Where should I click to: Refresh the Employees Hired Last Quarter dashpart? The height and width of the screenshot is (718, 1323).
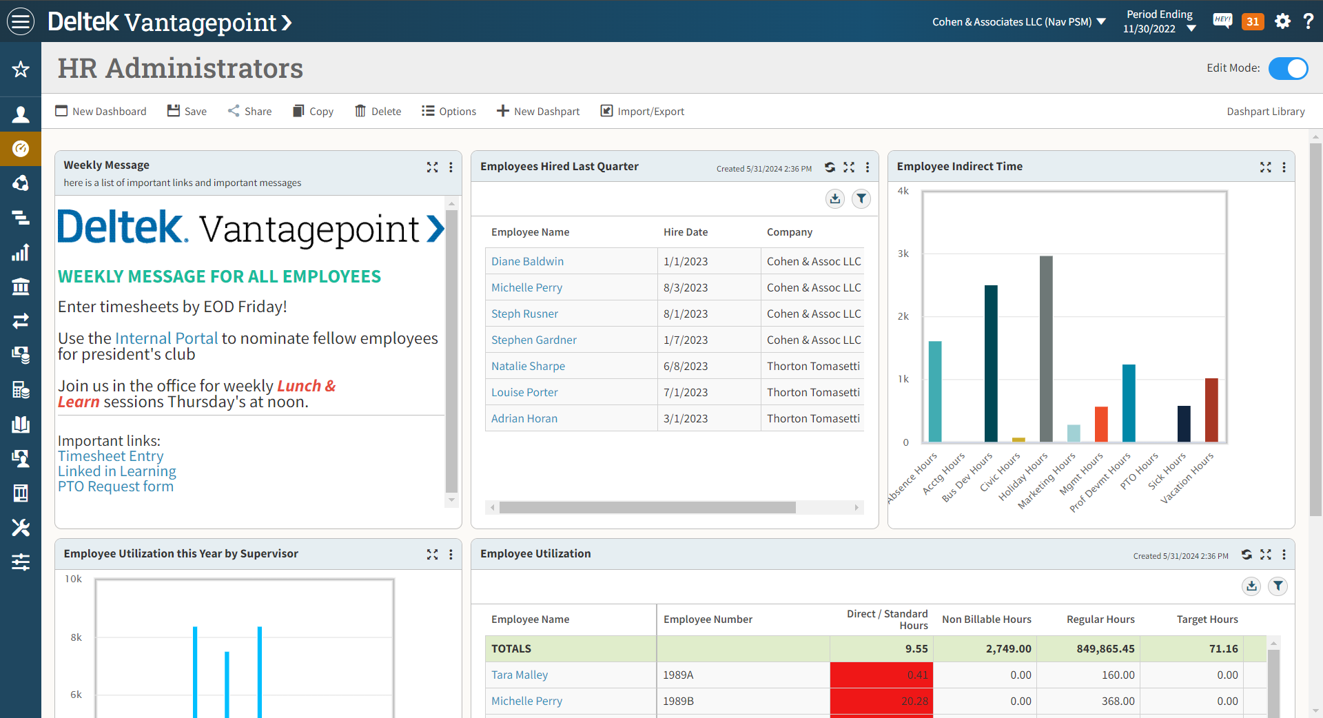[x=830, y=167]
